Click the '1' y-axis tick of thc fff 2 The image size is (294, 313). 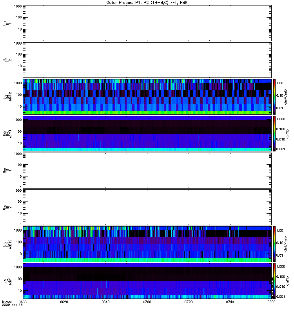[21, 224]
